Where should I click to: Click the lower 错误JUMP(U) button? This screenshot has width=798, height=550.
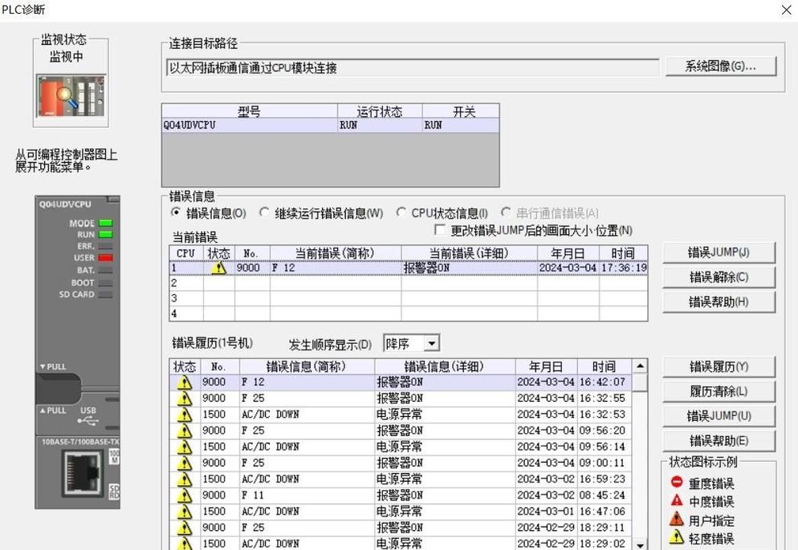click(719, 416)
